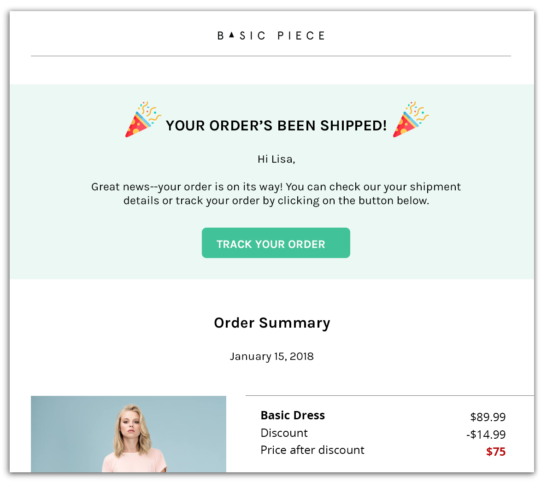Click the greeting text Hi Lisa
The image size is (547, 482).
pos(276,159)
